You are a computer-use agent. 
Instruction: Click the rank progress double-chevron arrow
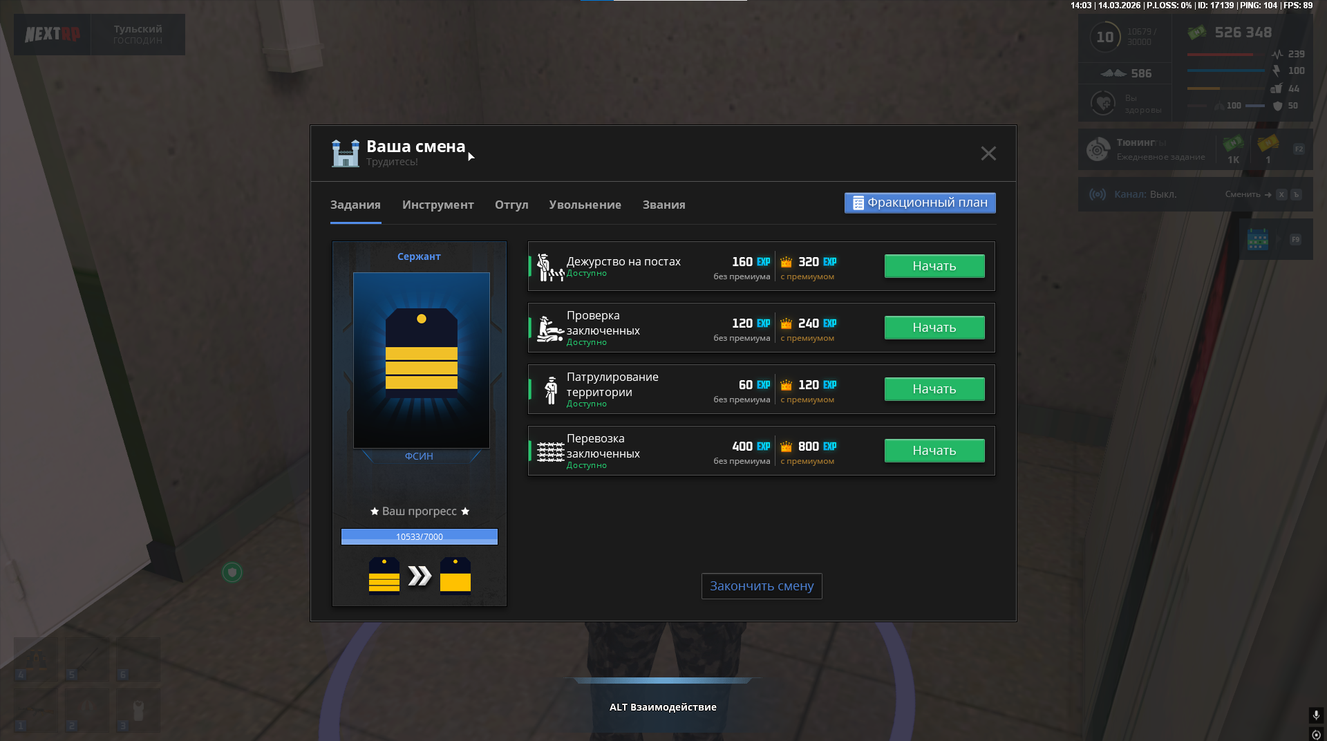420,575
